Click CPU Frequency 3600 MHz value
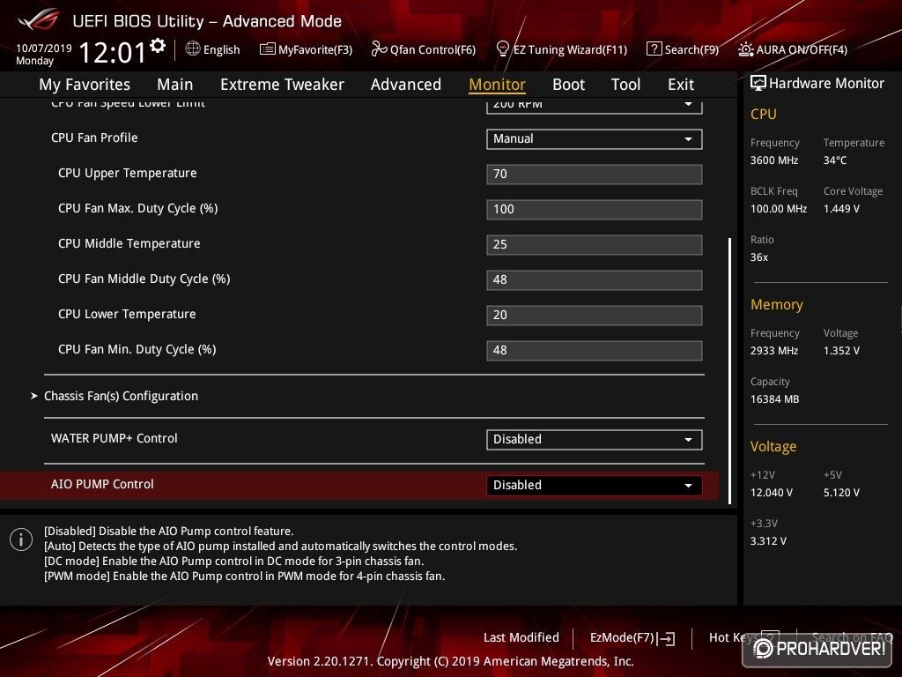The width and height of the screenshot is (902, 677). tap(773, 160)
